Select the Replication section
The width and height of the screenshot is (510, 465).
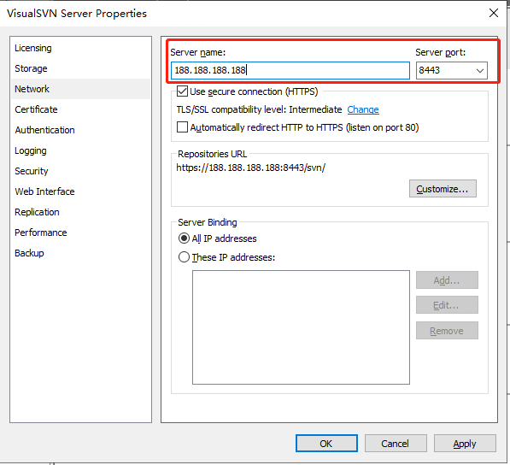pyautogui.click(x=37, y=212)
